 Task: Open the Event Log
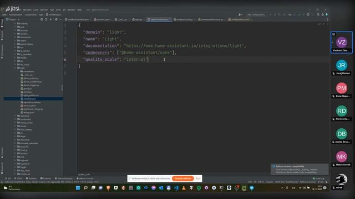click(x=318, y=179)
